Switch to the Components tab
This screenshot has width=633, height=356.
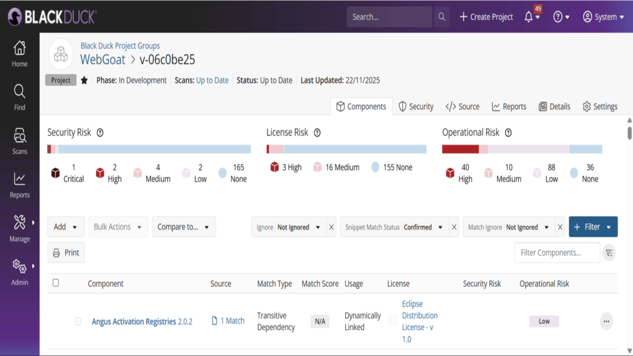point(361,106)
